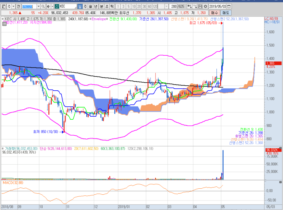Select the 20 interval button
Viewport: 283px width, 210px height.
[x=139, y=6]
